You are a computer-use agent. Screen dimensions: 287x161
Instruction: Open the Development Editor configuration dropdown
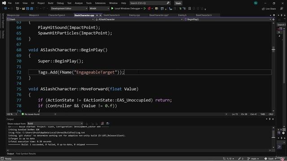[69, 8]
